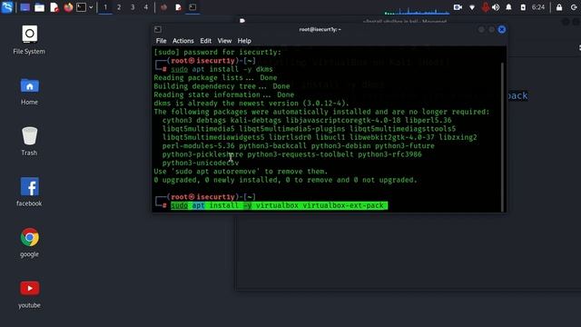Select the Firefox window in taskbar
581x327 pixels.
coord(163,7)
